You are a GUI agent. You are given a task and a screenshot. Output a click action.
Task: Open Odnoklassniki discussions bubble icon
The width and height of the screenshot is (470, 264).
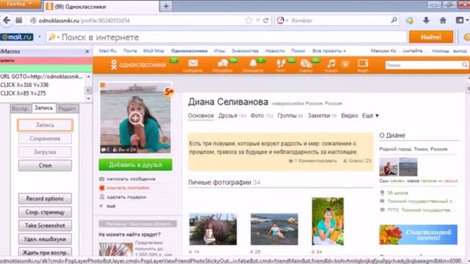tap(223, 64)
